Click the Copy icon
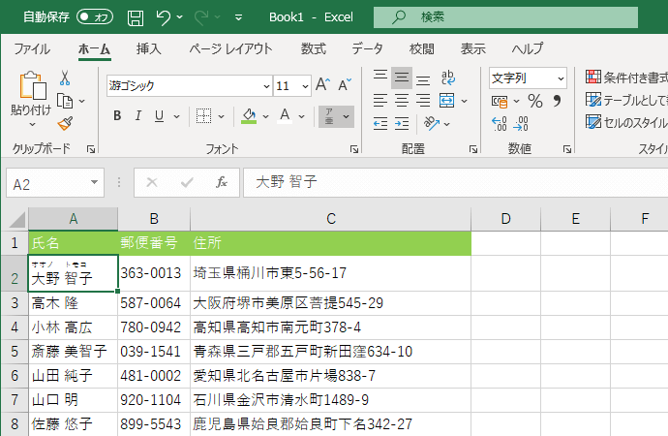The image size is (668, 436). 65,101
